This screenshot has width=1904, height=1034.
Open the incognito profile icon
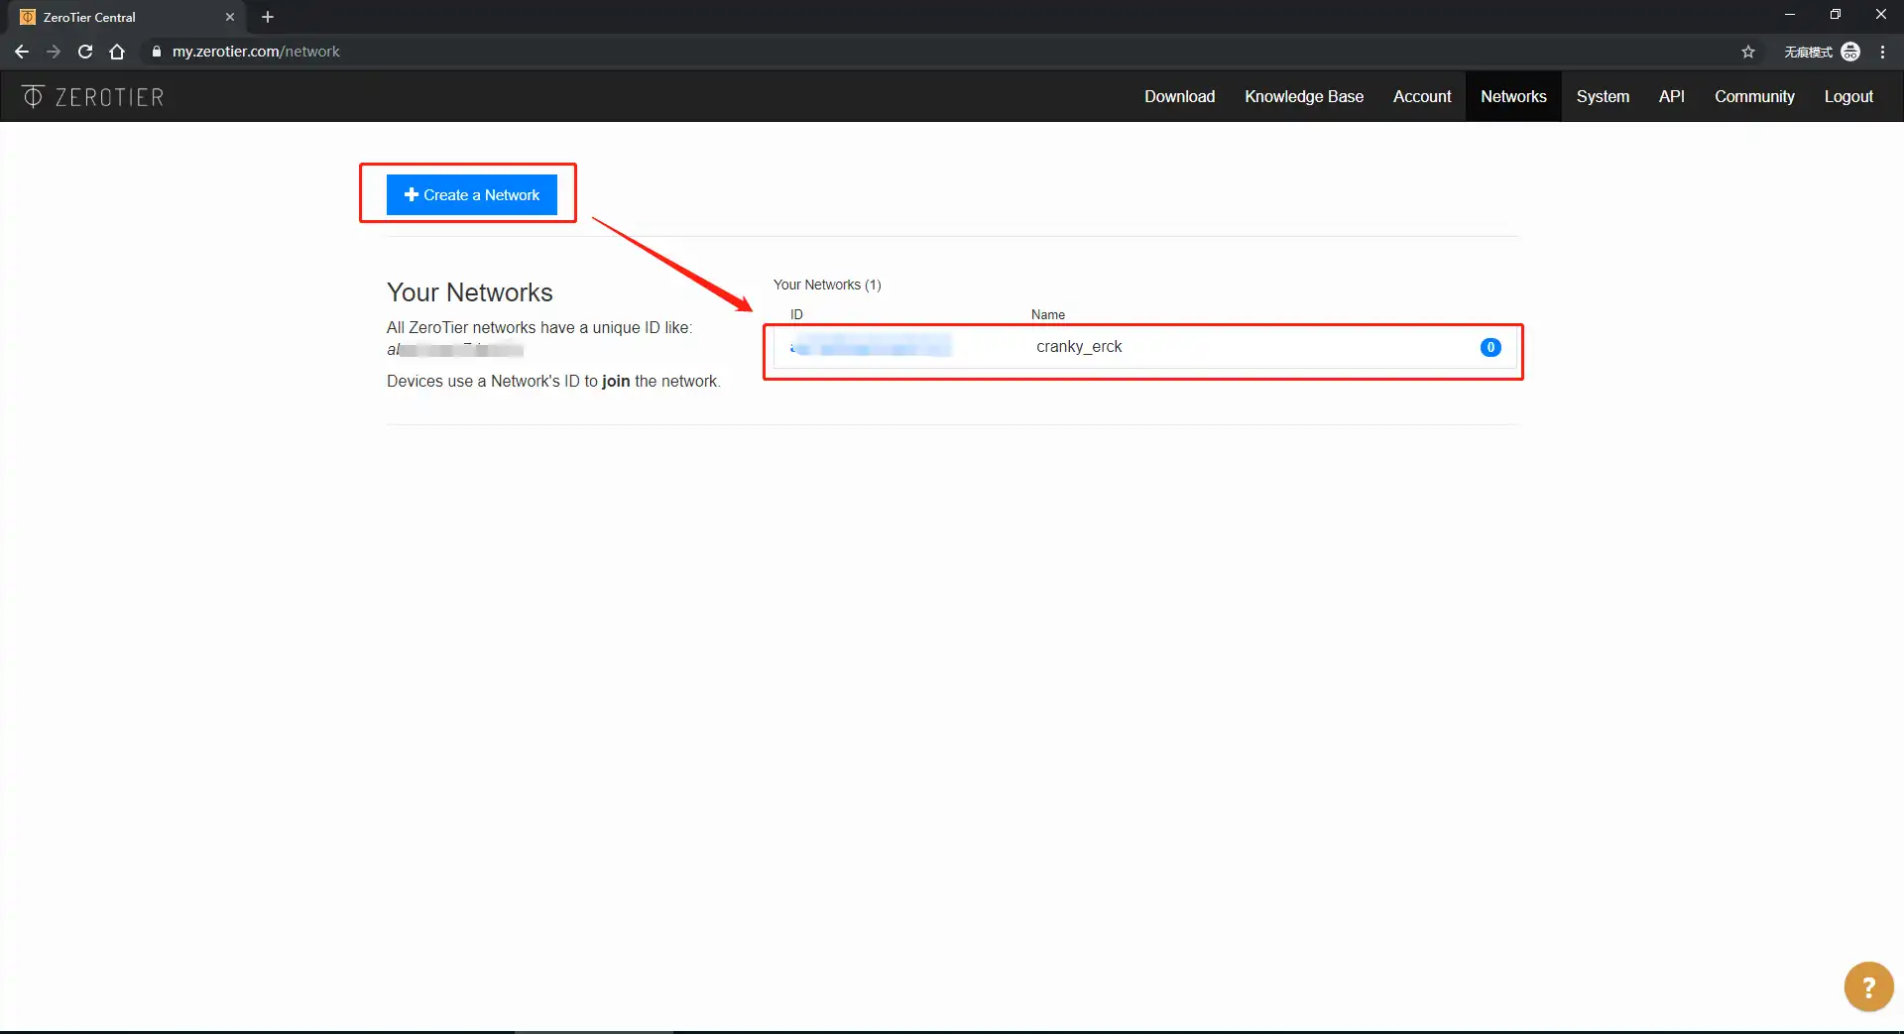click(x=1850, y=52)
